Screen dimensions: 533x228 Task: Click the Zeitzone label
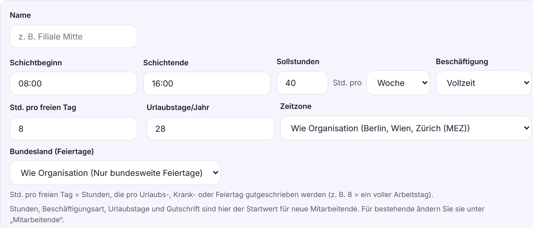point(296,106)
